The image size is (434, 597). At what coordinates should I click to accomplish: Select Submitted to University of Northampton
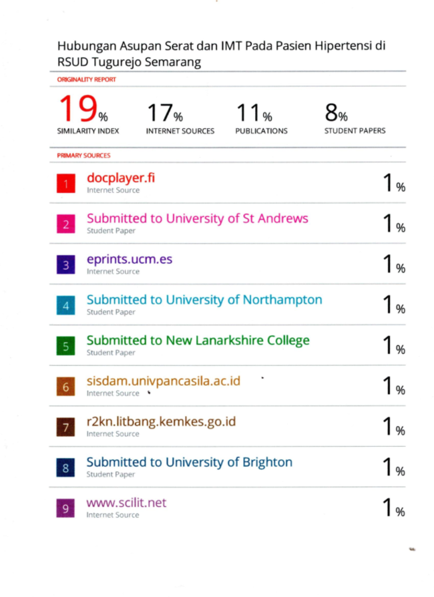pyautogui.click(x=204, y=300)
